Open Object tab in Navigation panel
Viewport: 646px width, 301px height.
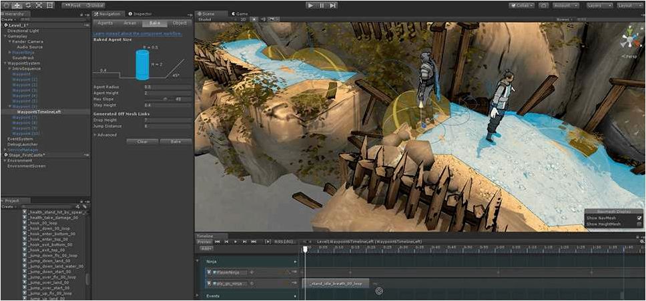[180, 23]
